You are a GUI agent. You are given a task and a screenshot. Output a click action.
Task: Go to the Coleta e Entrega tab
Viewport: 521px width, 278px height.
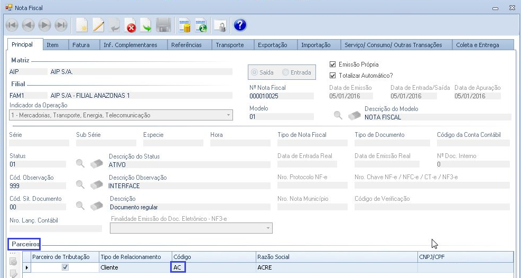[477, 45]
